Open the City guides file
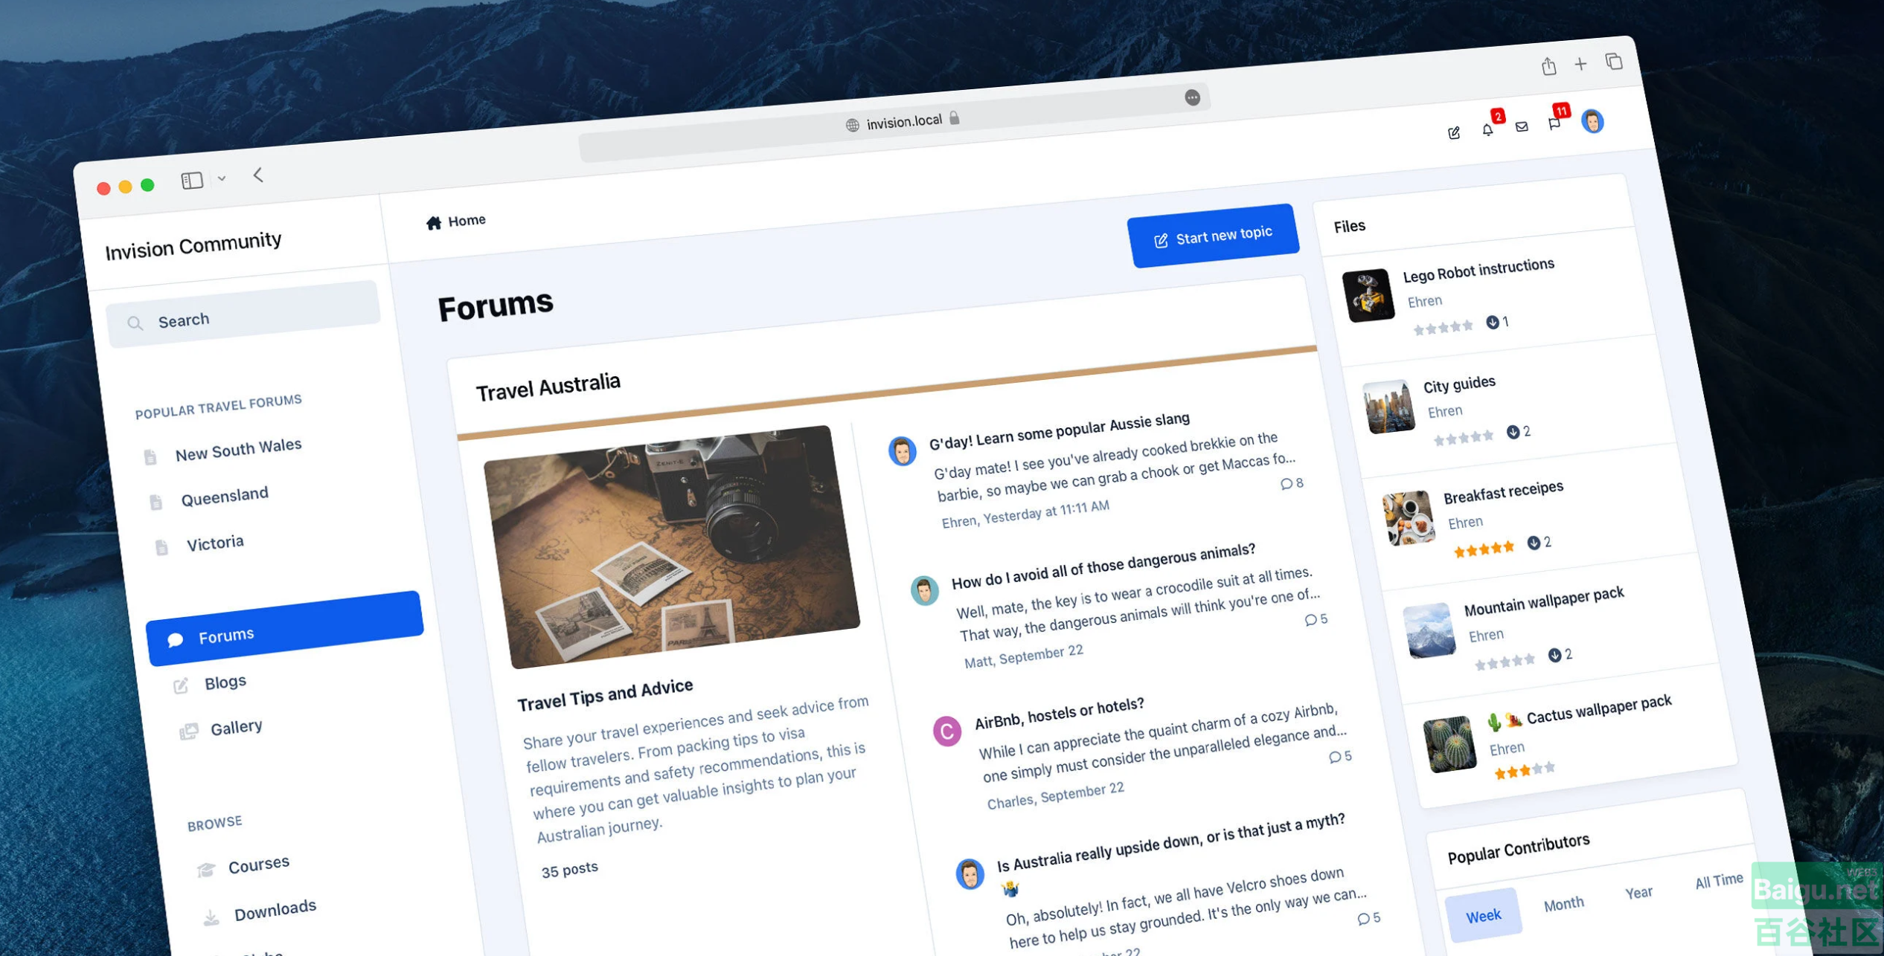 (x=1459, y=384)
